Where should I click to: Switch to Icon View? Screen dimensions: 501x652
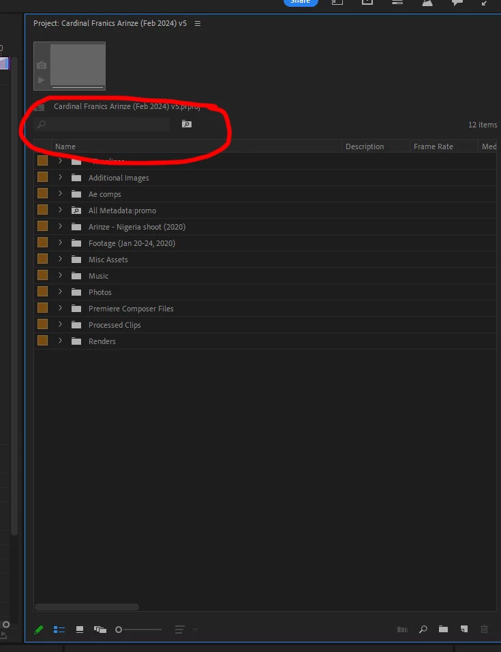pos(80,630)
